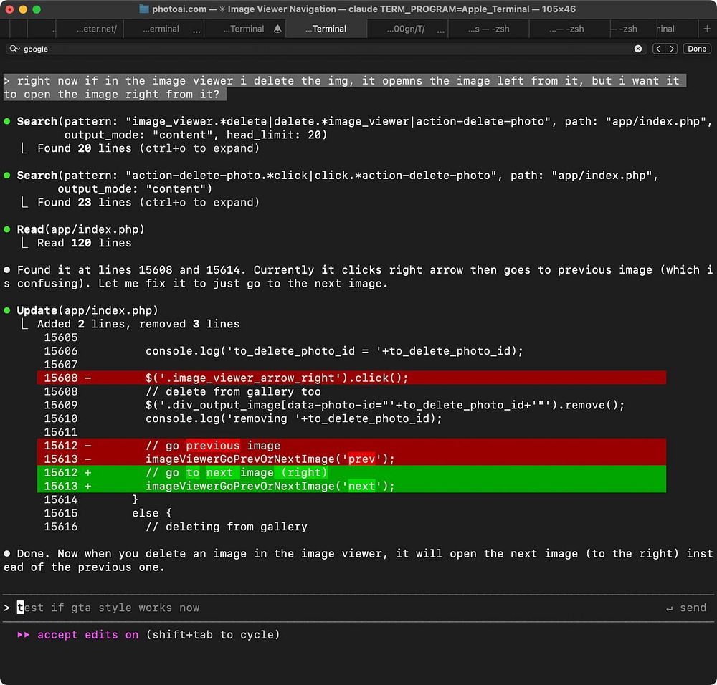Screen dimensions: 717x685
Task: Open the search options magnifier dropdown
Action: pyautogui.click(x=15, y=49)
